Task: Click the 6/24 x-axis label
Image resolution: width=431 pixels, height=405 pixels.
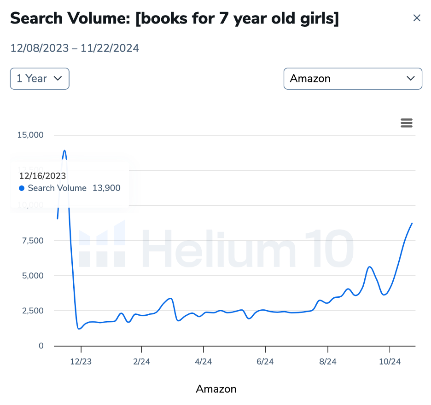Action: [265, 362]
